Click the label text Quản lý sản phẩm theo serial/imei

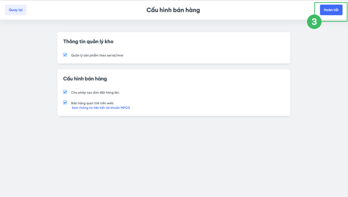(x=97, y=55)
